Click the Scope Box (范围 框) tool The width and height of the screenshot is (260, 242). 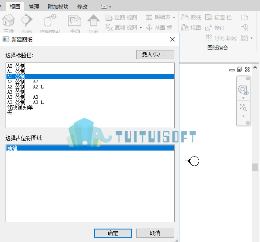coord(159,28)
